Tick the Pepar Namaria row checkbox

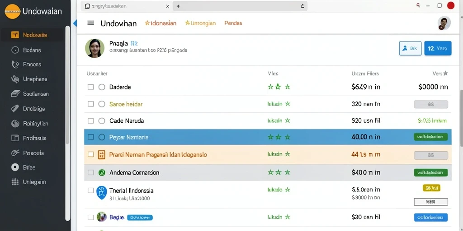[x=90, y=137]
